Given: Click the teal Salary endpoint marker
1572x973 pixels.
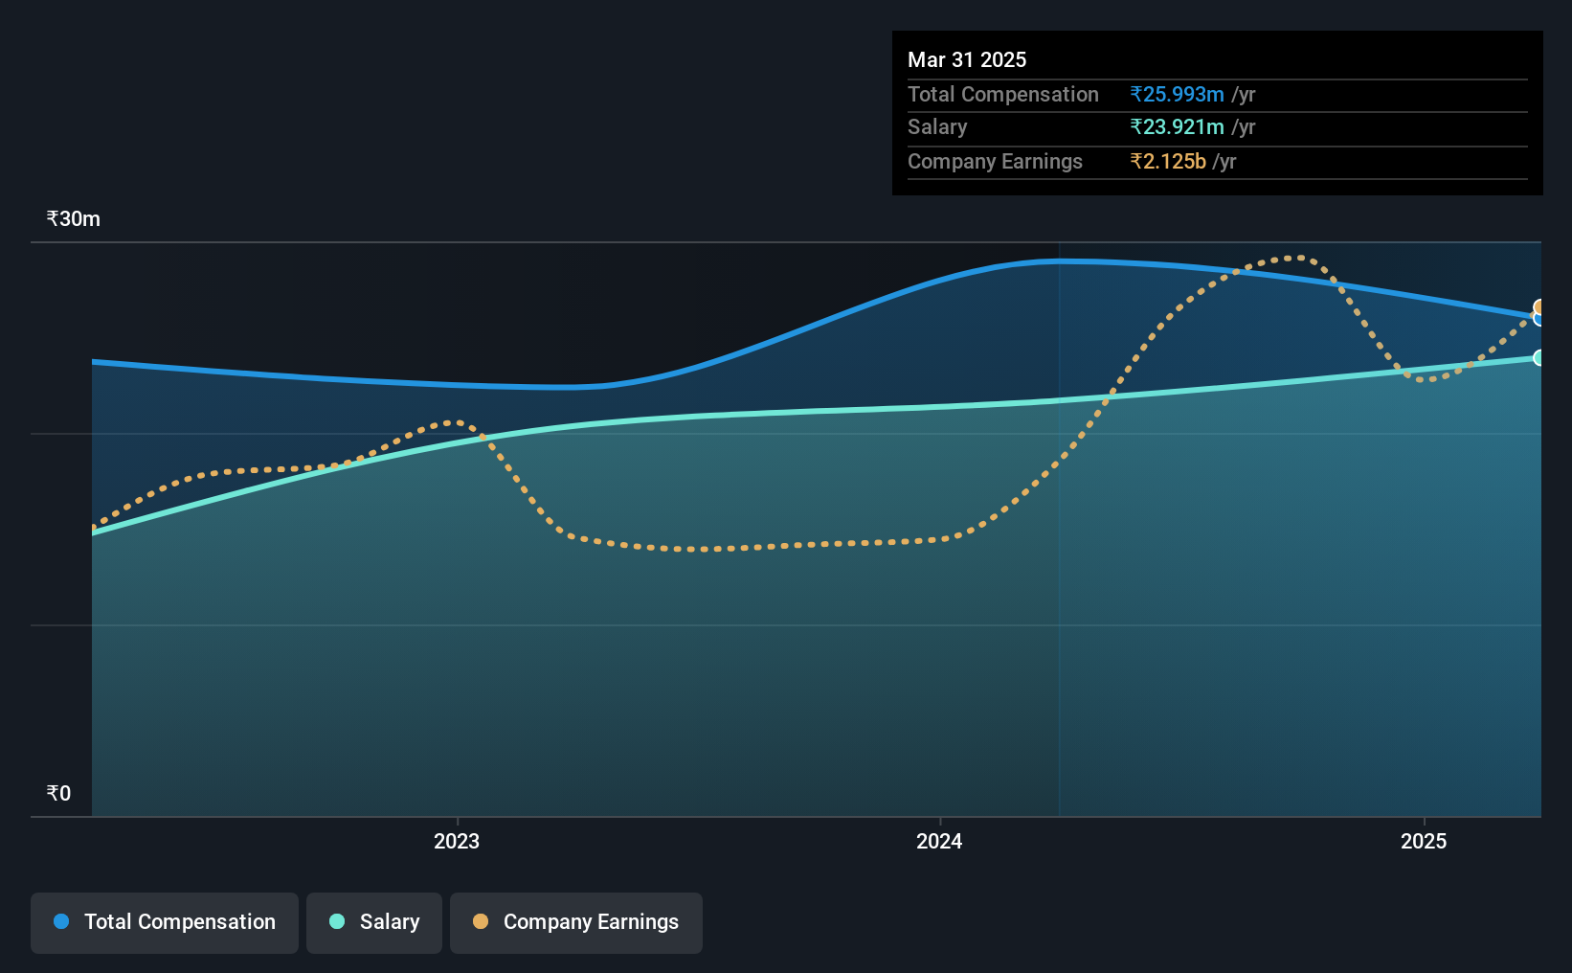Looking at the screenshot, I should click(x=1539, y=357).
